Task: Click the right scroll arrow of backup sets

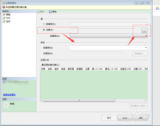Action: point(146,100)
